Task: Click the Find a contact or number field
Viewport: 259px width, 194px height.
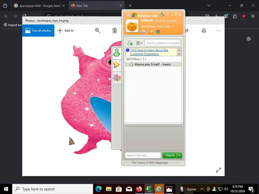Action: click(162, 43)
